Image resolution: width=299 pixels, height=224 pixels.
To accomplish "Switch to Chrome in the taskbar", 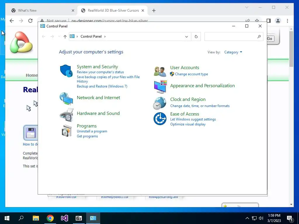I will coord(50,218).
